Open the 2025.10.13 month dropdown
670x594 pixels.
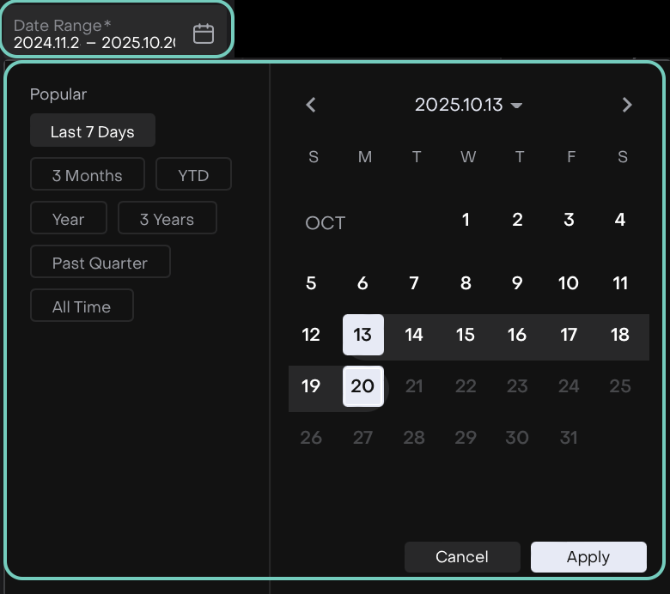tap(468, 105)
